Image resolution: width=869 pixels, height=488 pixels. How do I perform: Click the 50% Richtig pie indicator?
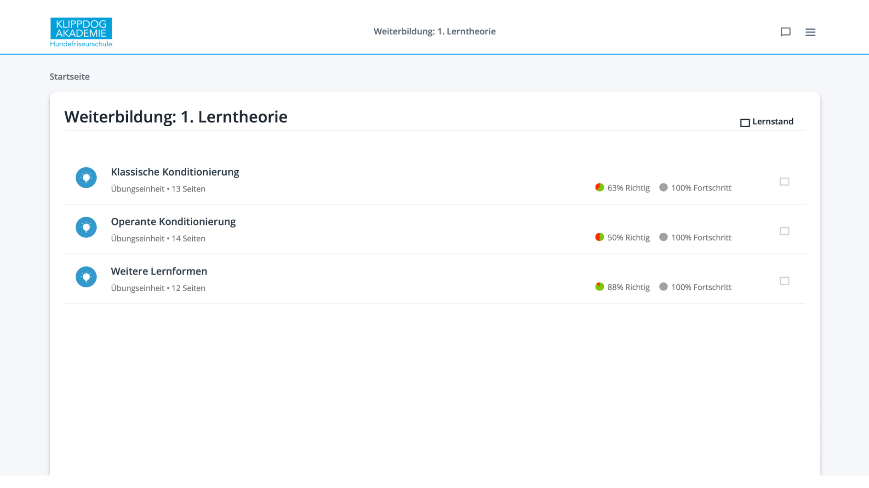coord(600,237)
